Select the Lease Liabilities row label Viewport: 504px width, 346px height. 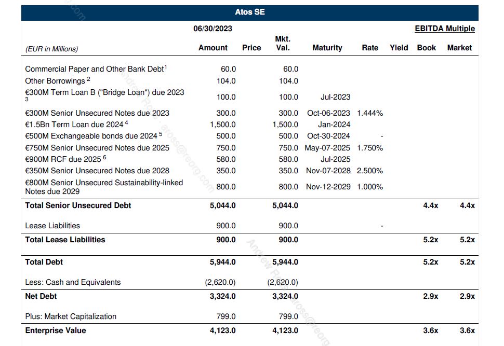[x=52, y=226]
